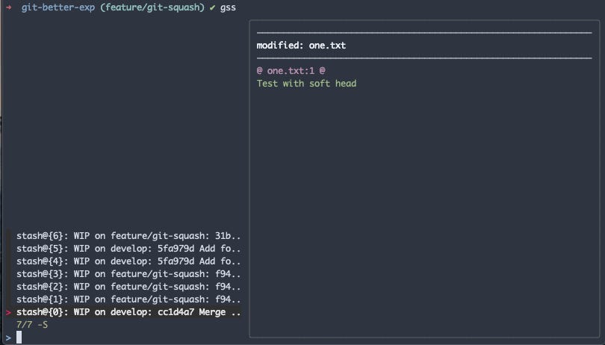Viewport: 605px width, 345px height.
Task: Click the gss command text
Action: [228, 7]
